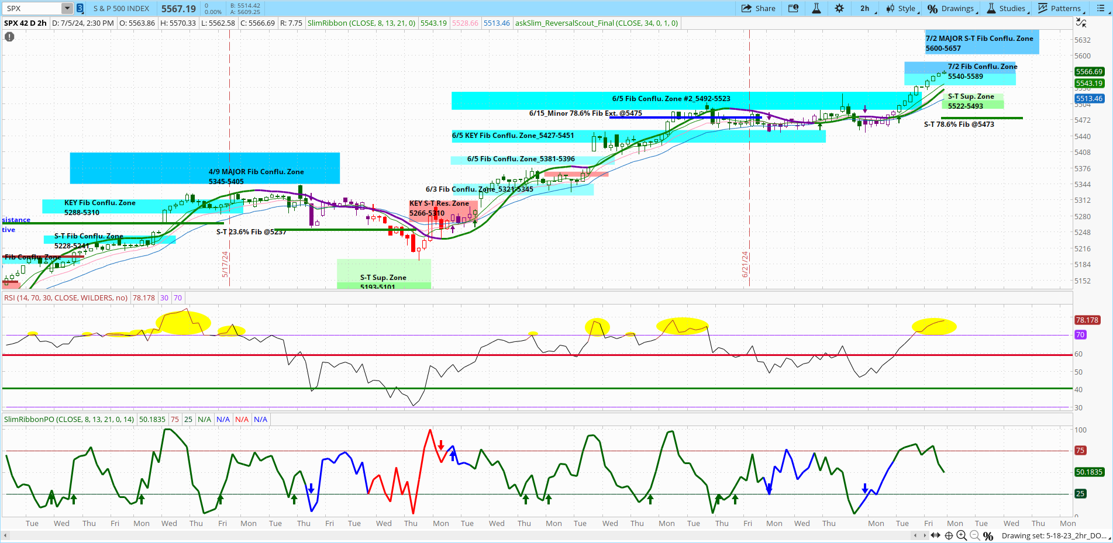Toggle the 75 level in the SlimRibbonPO label
Screen dimensions: 1113x543
pyautogui.click(x=174, y=419)
